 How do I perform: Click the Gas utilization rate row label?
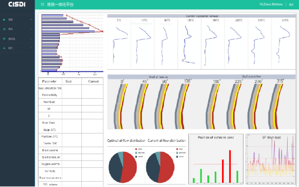click(50, 88)
